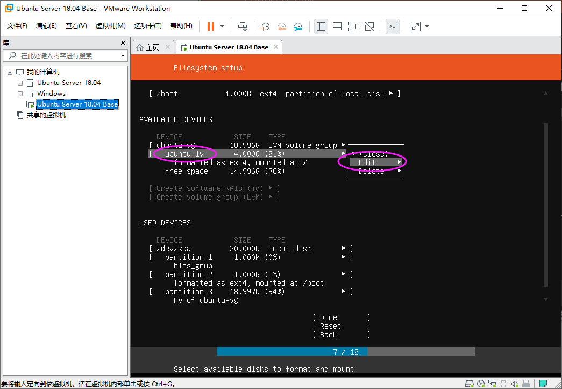Click the Done button
The width and height of the screenshot is (562, 389).
pyautogui.click(x=341, y=317)
